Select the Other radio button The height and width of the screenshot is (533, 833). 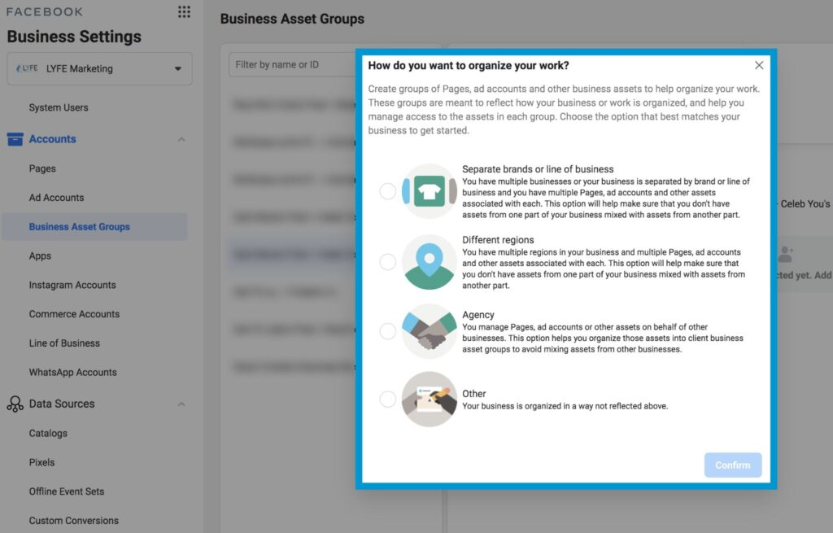click(x=388, y=399)
